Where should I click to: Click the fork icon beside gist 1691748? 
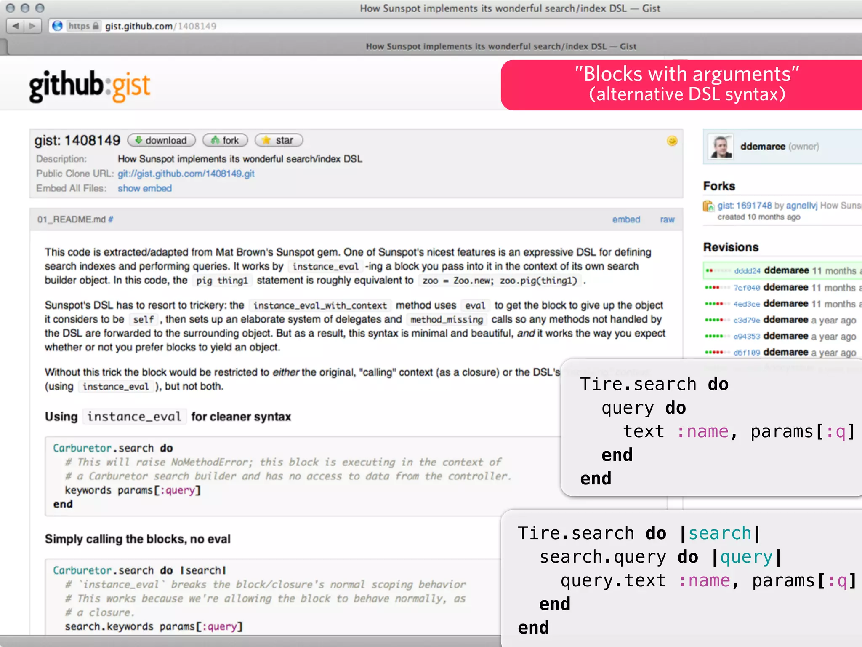(709, 206)
